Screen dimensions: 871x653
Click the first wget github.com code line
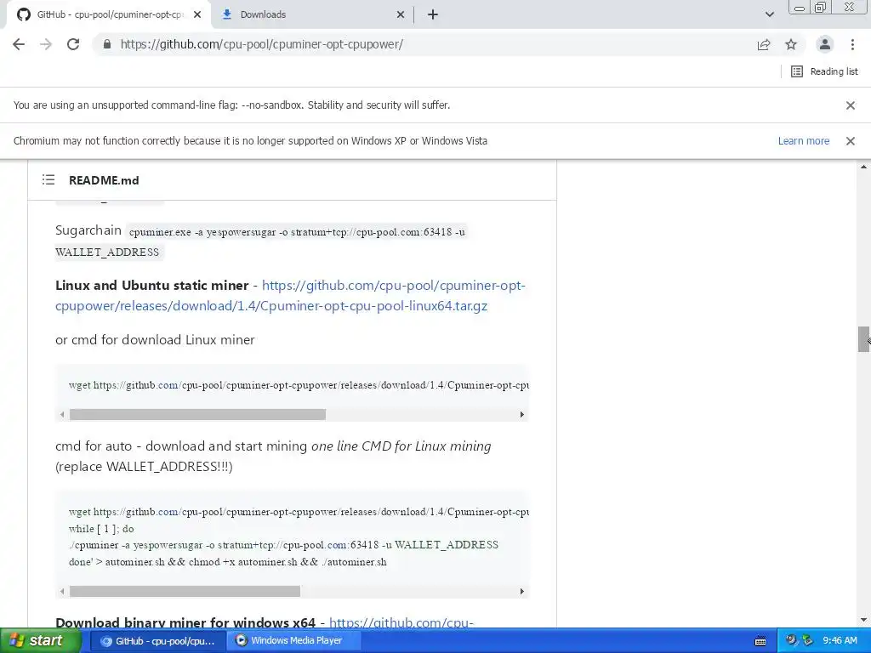click(299, 385)
